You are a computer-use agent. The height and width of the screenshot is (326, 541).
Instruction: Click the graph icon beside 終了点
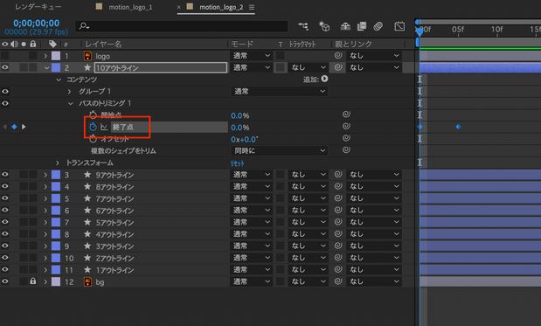pyautogui.click(x=104, y=128)
